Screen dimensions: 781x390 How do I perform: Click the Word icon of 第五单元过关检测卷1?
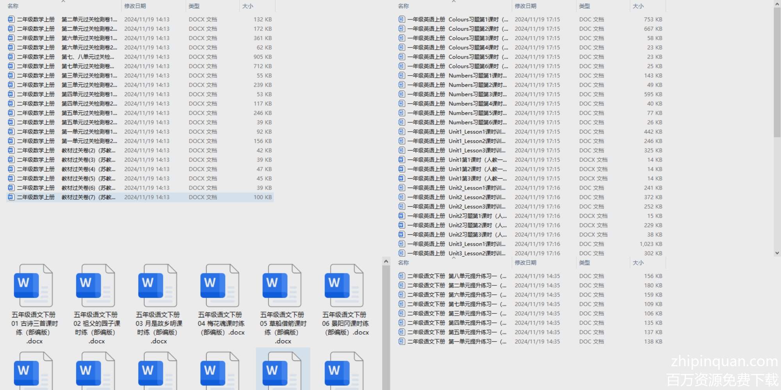(11, 113)
